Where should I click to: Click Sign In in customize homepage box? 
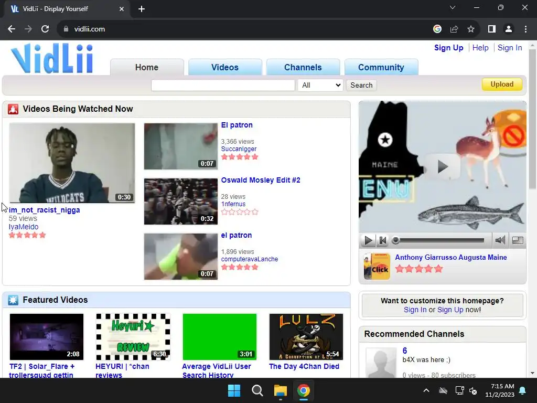pos(415,310)
